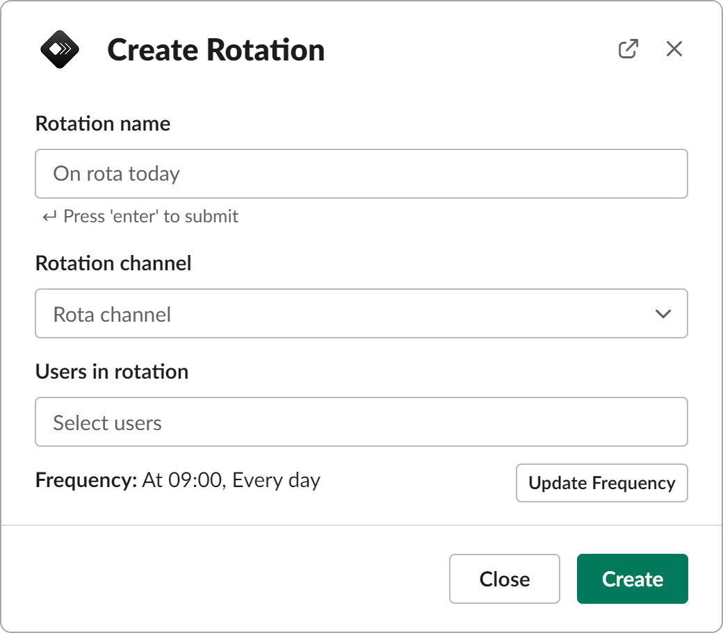Viewport: 723px width, 633px height.
Task: Select the diamond-shaped app badge
Action: 61,49
